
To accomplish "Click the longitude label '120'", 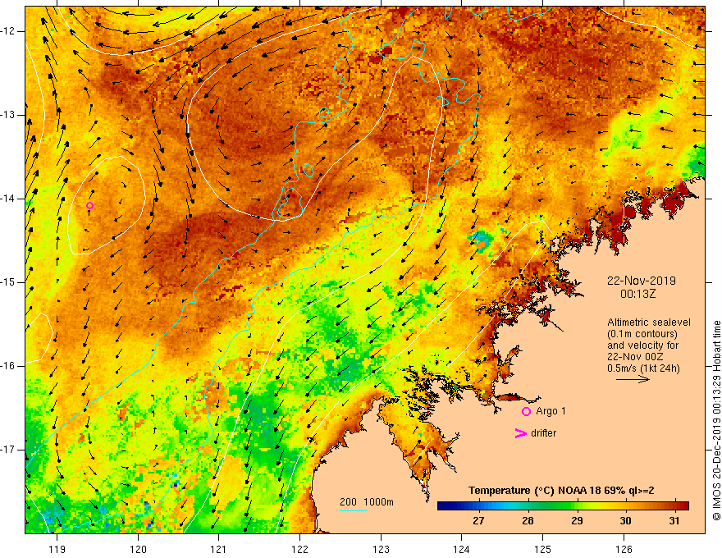I will (138, 549).
